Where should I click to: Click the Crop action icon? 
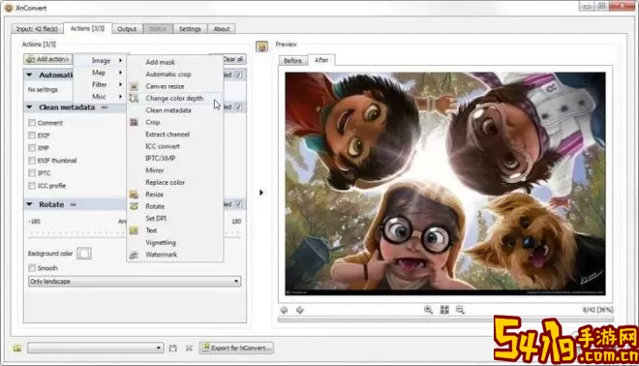coord(134,122)
